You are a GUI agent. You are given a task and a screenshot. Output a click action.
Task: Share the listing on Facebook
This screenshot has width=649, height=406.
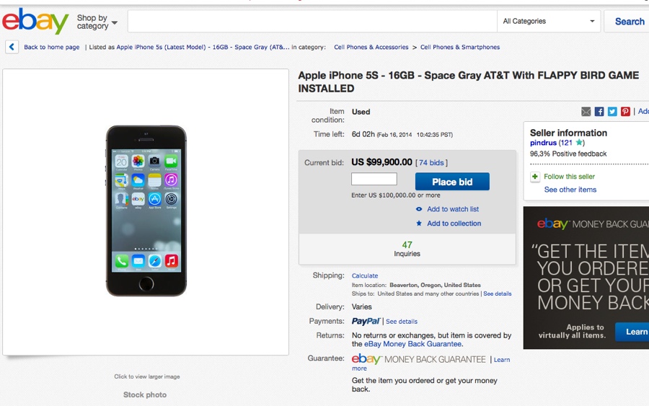click(599, 112)
